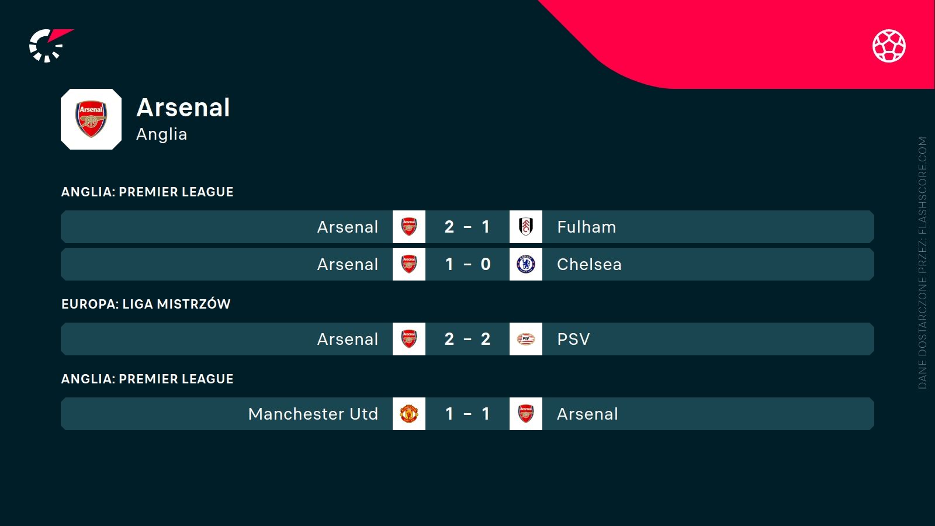The height and width of the screenshot is (526, 935).
Task: Click the Europa: Liga Mistrzów header
Action: pos(146,304)
